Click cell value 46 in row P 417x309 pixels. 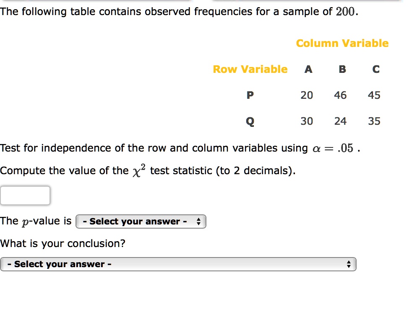click(340, 95)
